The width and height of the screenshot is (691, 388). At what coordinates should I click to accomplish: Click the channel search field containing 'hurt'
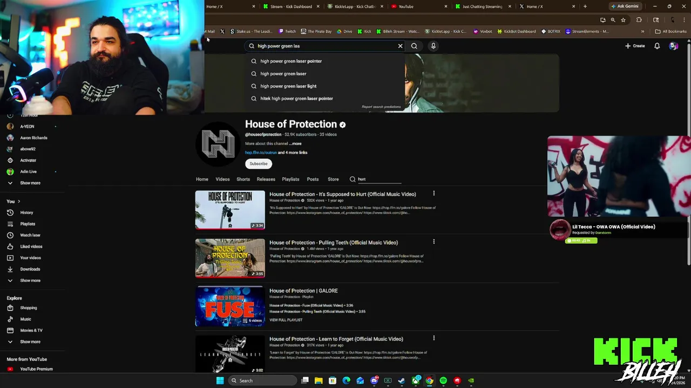pyautogui.click(x=380, y=179)
